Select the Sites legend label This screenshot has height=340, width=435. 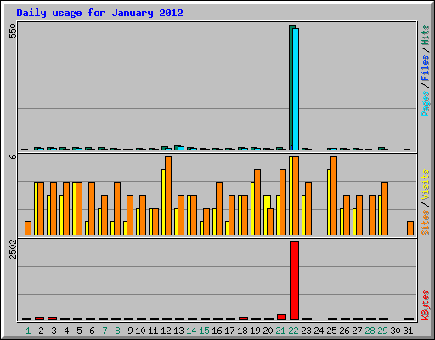[426, 223]
